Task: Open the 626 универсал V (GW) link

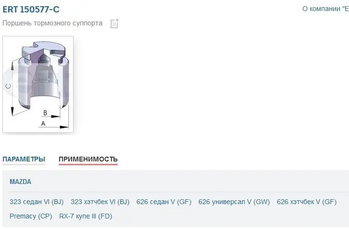Action: [x=234, y=202]
